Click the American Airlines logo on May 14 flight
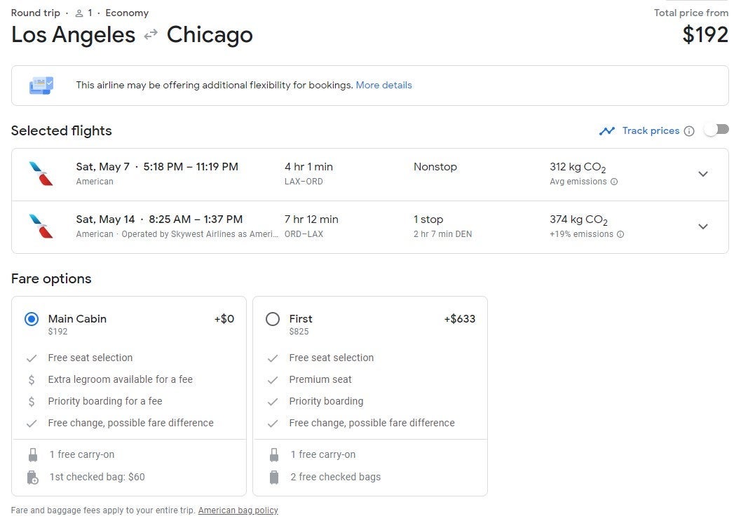This screenshot has height=528, width=741. [41, 226]
